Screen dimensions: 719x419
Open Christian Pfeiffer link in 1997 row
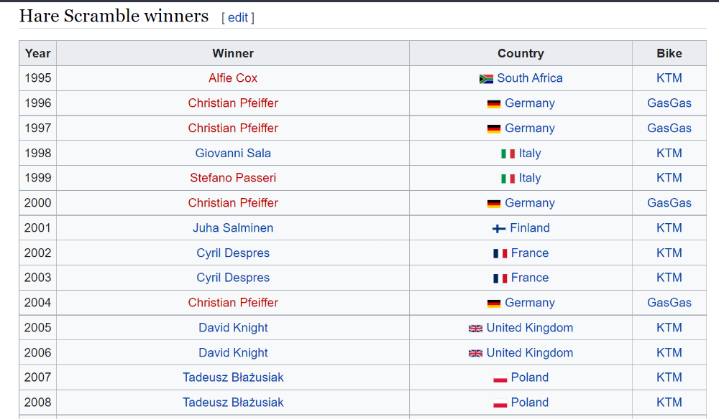click(233, 128)
